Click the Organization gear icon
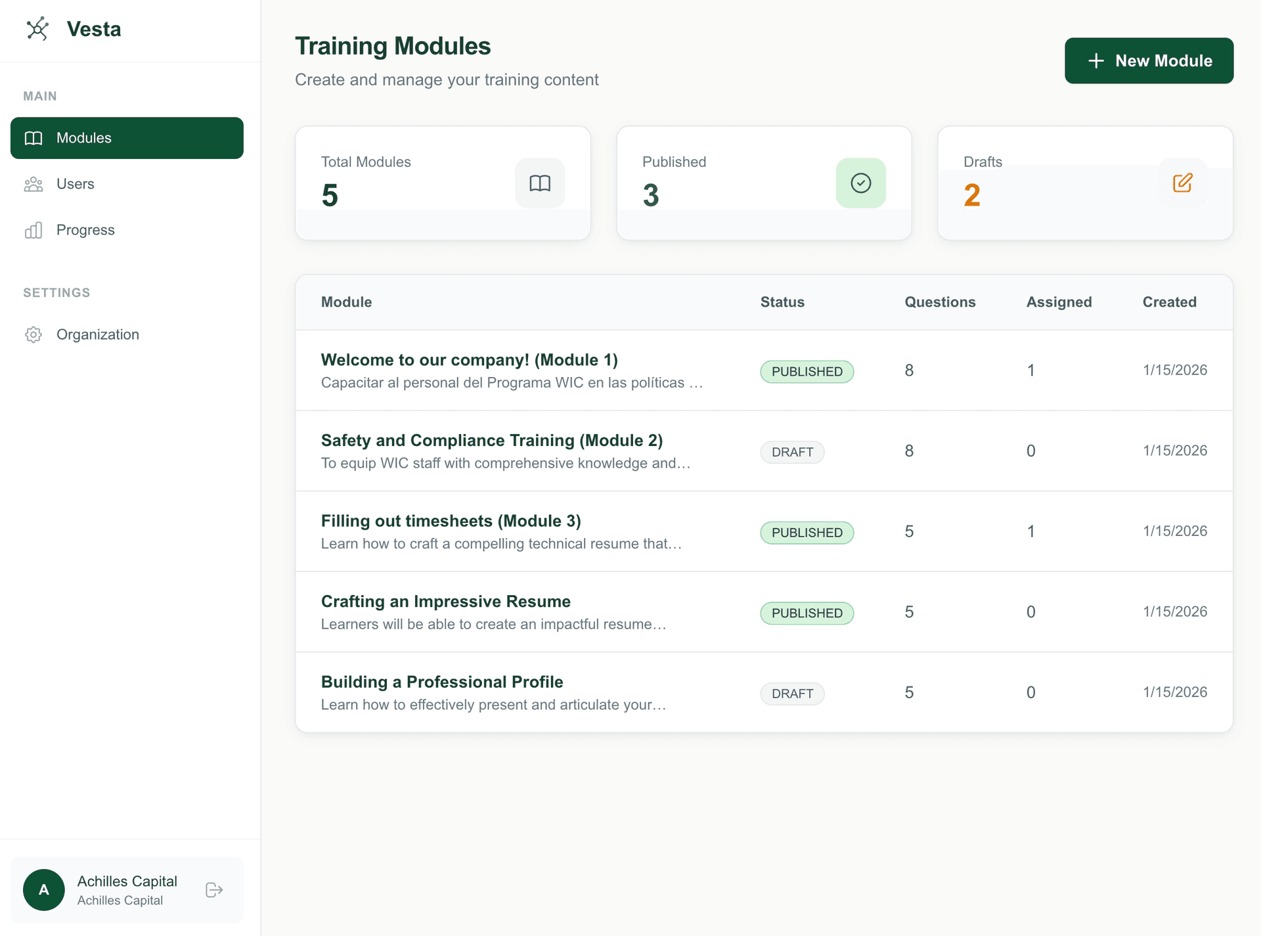The width and height of the screenshot is (1261, 936). (33, 334)
